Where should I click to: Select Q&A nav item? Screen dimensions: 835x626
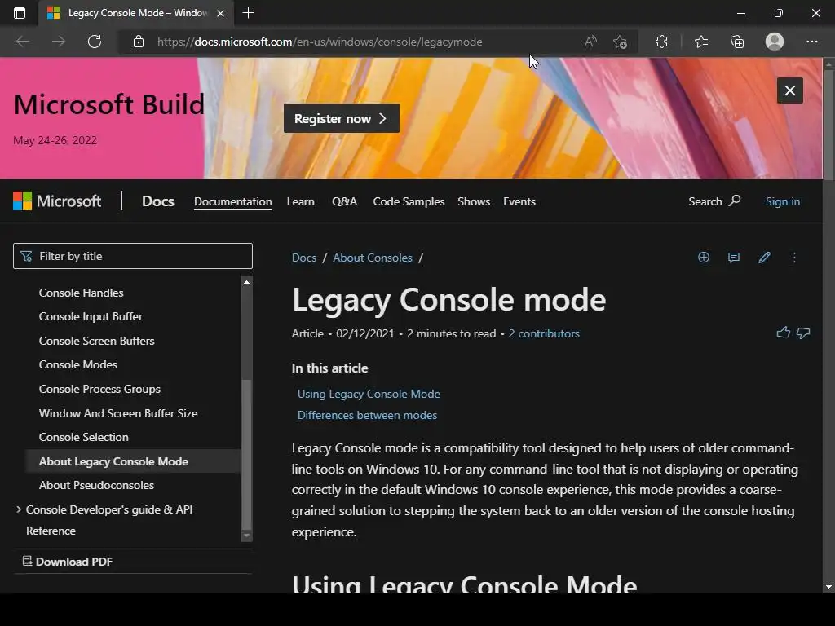(344, 201)
